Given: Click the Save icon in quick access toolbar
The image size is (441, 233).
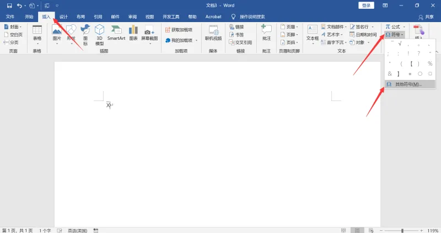Looking at the screenshot, I should pyautogui.click(x=9, y=6).
